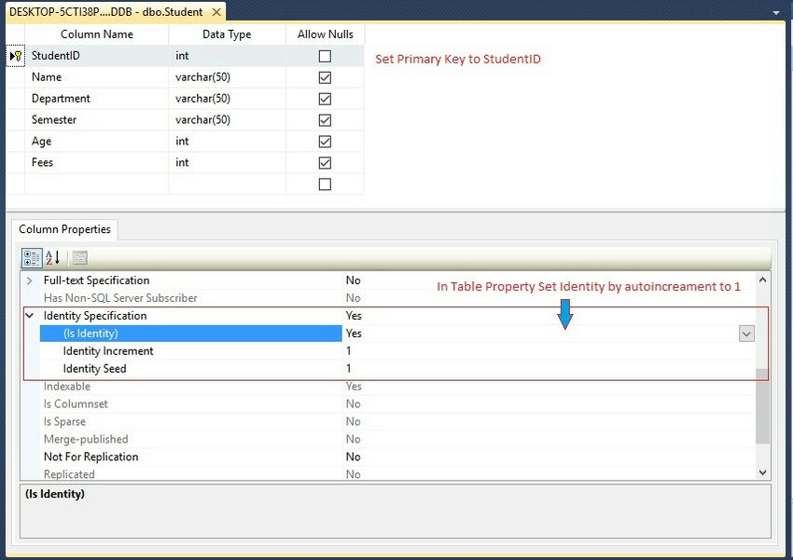Select the Not For Replication property
The width and height of the screenshot is (793, 560).
pos(90,457)
